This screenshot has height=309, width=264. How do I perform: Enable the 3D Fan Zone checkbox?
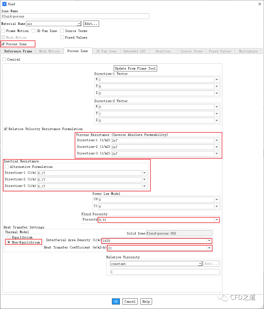[x=34, y=31]
